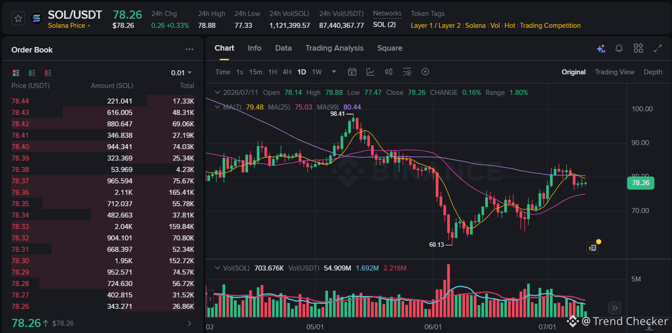Image resolution: width=672 pixels, height=333 pixels.
Task: Open the Square tab
Action: click(390, 48)
